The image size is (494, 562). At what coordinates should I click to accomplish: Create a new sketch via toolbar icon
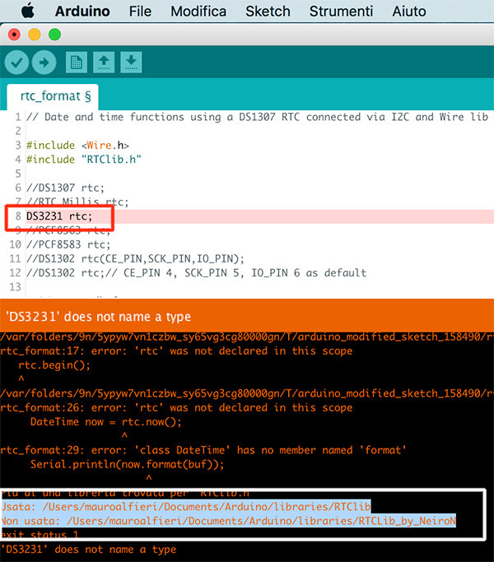coord(77,62)
